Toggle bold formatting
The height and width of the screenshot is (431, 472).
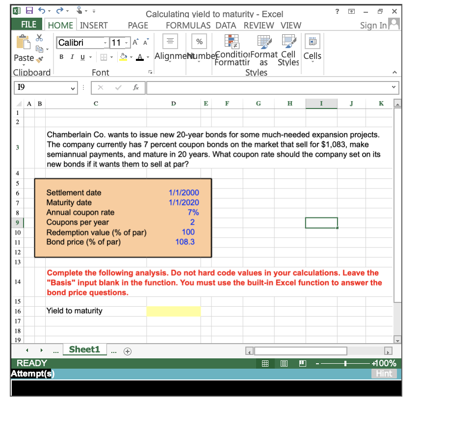(x=61, y=57)
